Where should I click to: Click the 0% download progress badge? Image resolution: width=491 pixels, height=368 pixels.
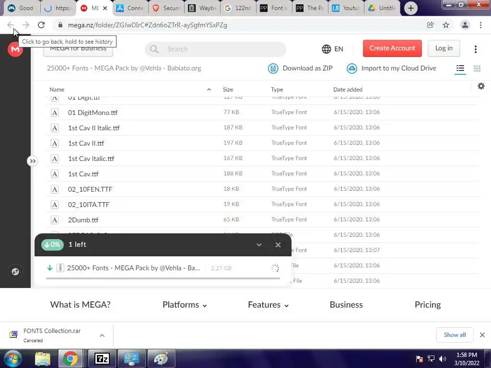(x=52, y=245)
